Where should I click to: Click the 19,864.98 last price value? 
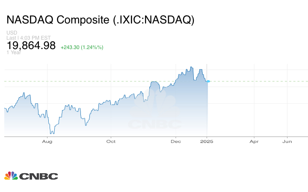pos(31,46)
